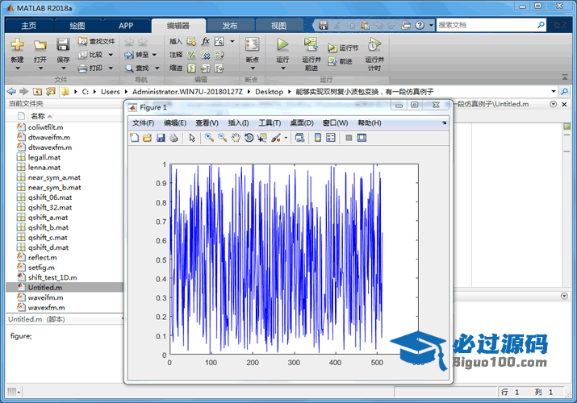Toggle Insert Legend in Figure toolbar
Screen dimensions: 577x403
(x=330, y=138)
